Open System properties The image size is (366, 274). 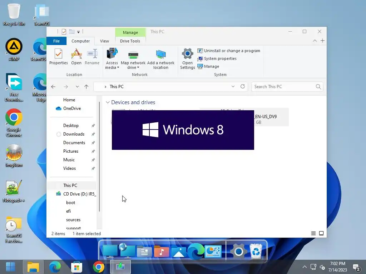[217, 59]
